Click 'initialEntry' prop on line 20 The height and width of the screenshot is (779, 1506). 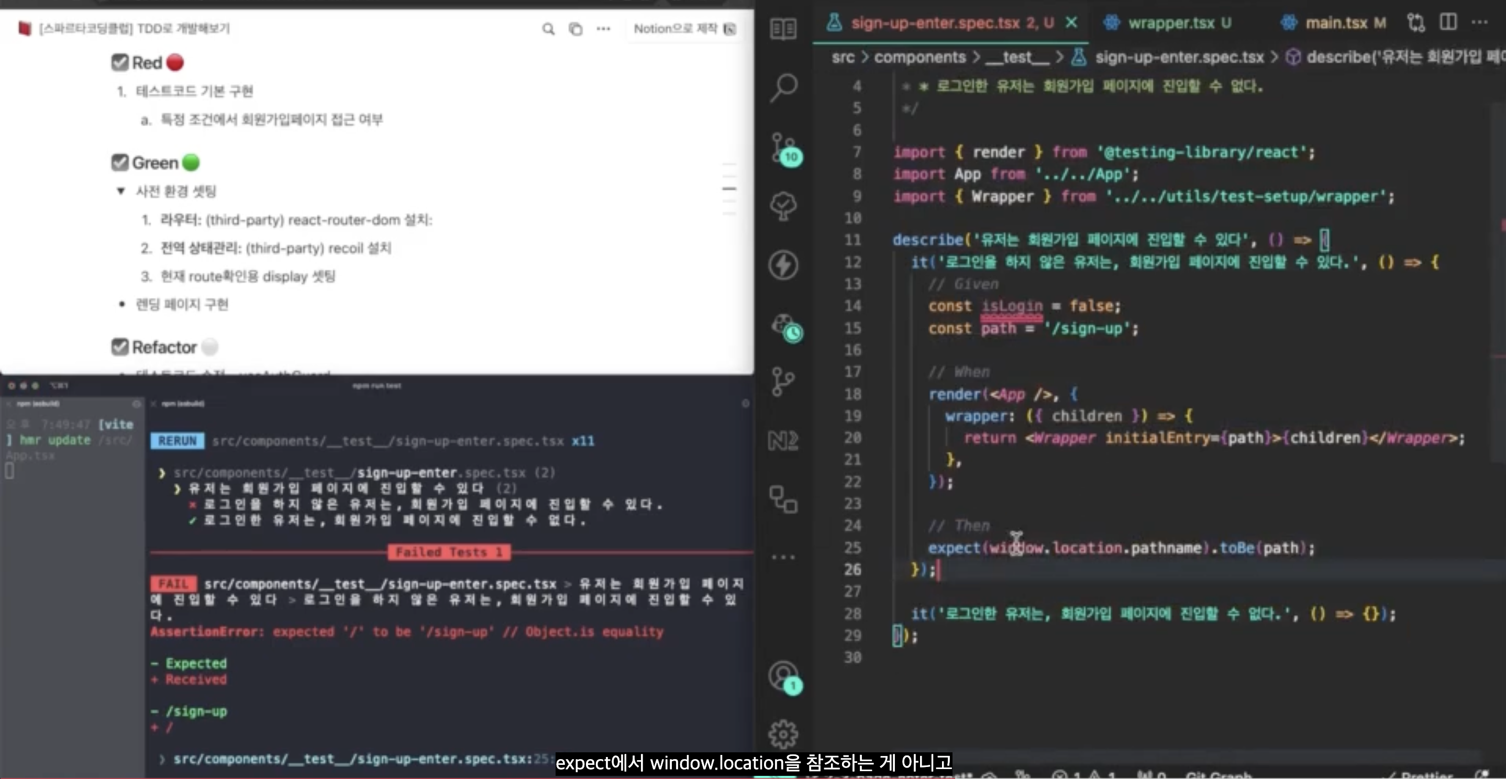click(x=1158, y=438)
